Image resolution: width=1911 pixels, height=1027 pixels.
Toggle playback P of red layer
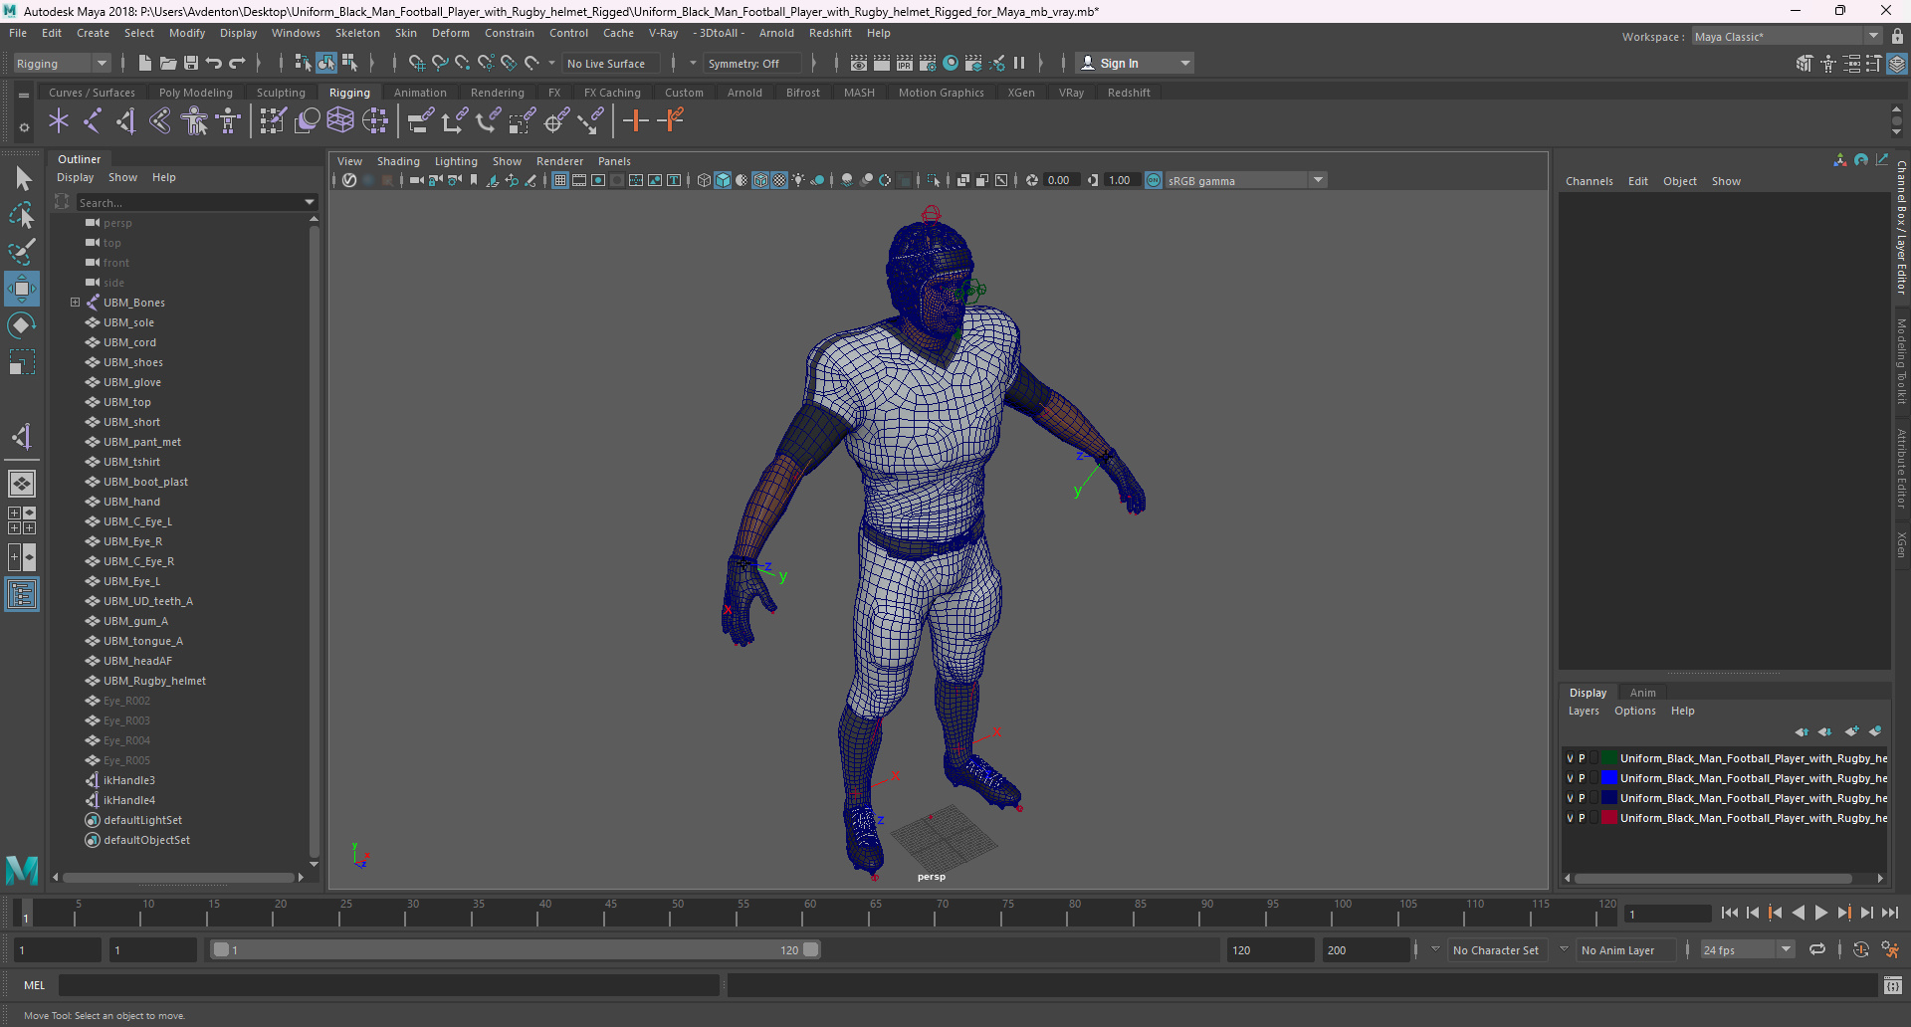tap(1582, 818)
